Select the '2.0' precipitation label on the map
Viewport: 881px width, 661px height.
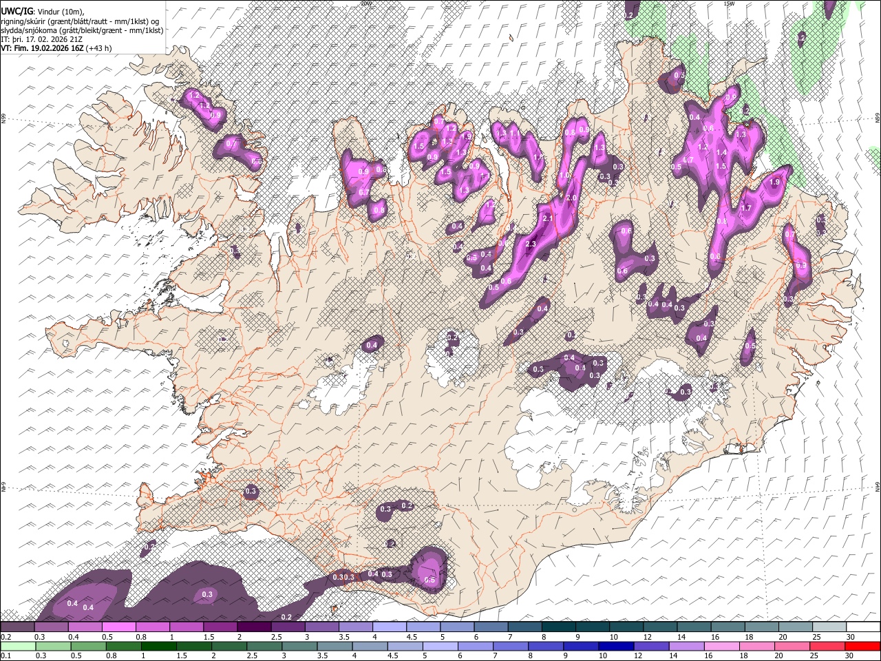coord(571,198)
